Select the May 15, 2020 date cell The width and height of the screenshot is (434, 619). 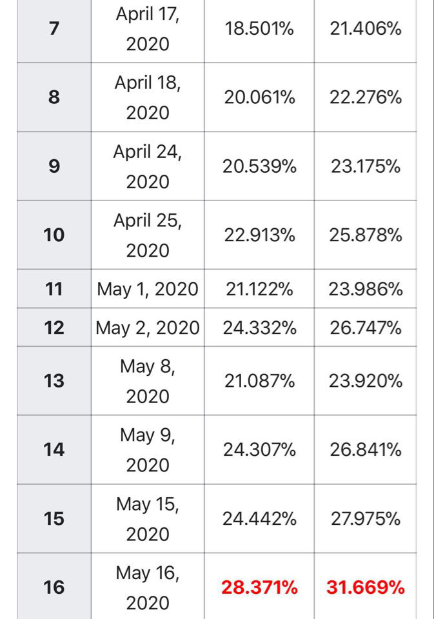tap(148, 518)
